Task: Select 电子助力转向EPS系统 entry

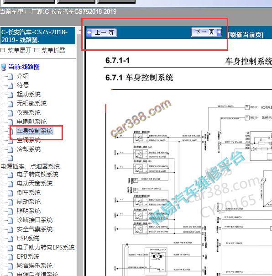Action: (x=46, y=248)
